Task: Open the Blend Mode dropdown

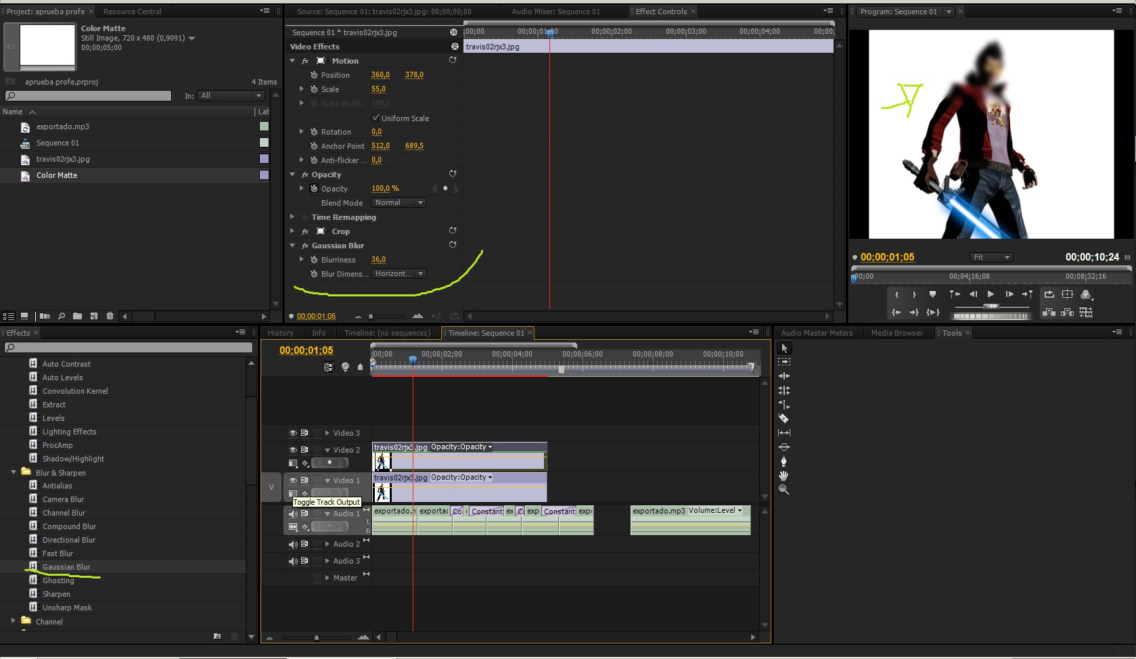Action: (399, 203)
